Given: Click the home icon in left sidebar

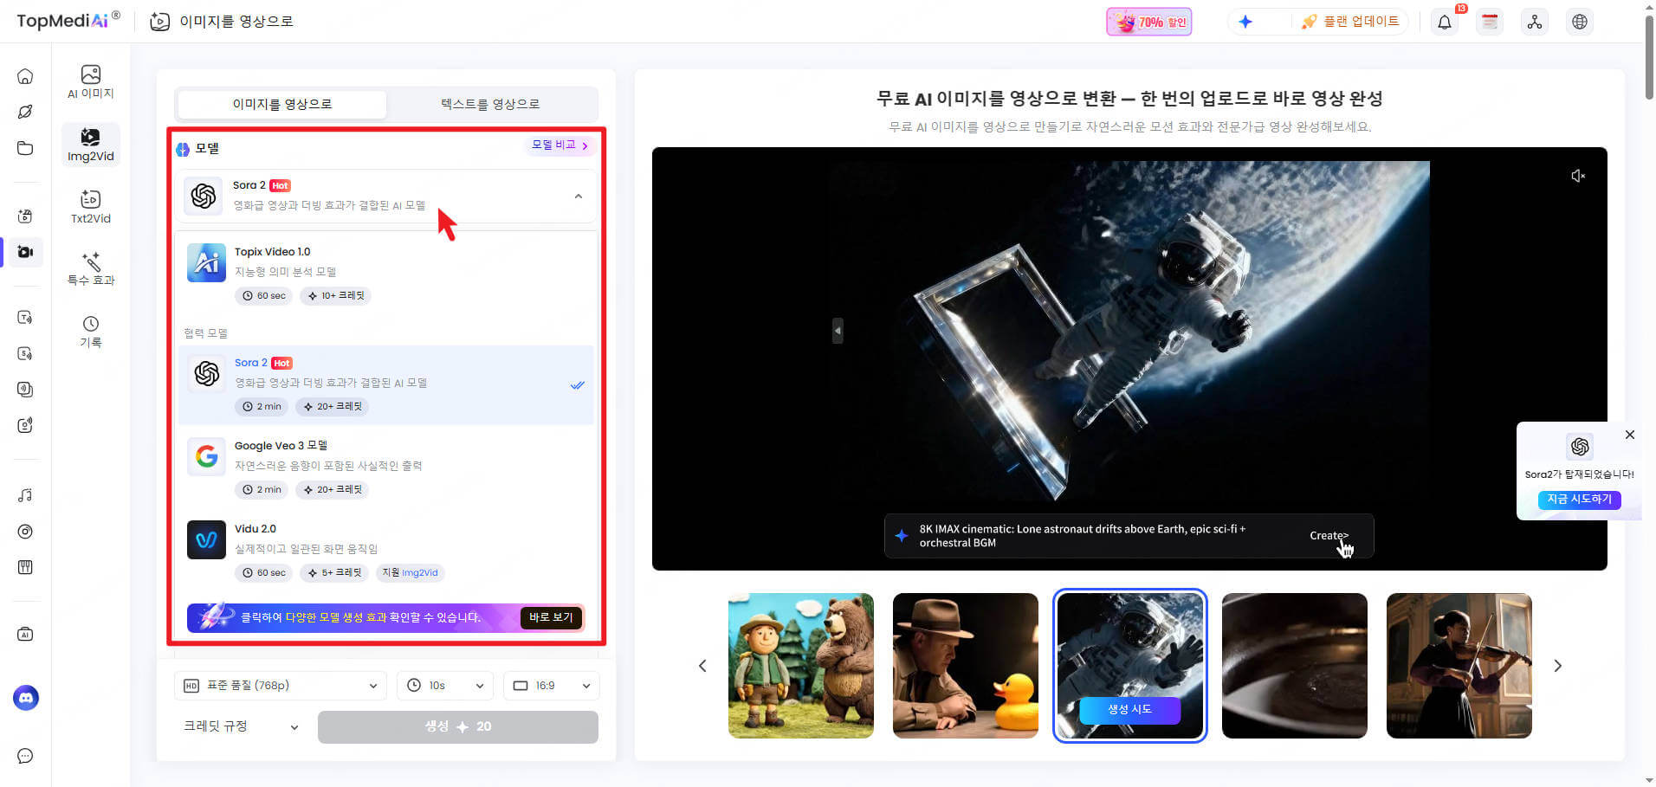Looking at the screenshot, I should tap(25, 76).
